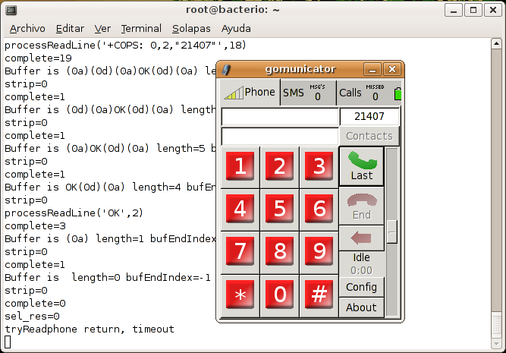Close the gomunicator window
506x353 pixels.
pos(392,69)
